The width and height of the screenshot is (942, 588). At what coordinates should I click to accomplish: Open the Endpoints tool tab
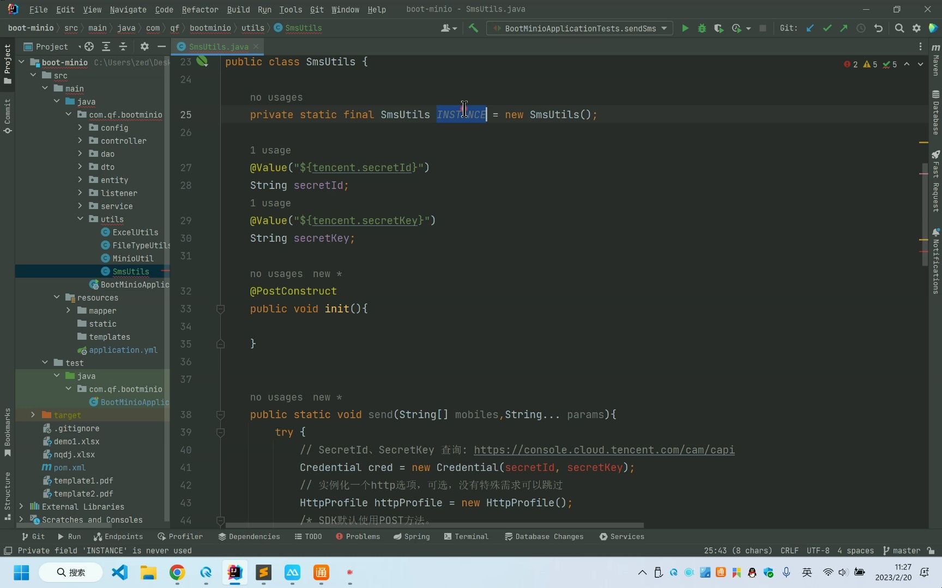coord(118,536)
